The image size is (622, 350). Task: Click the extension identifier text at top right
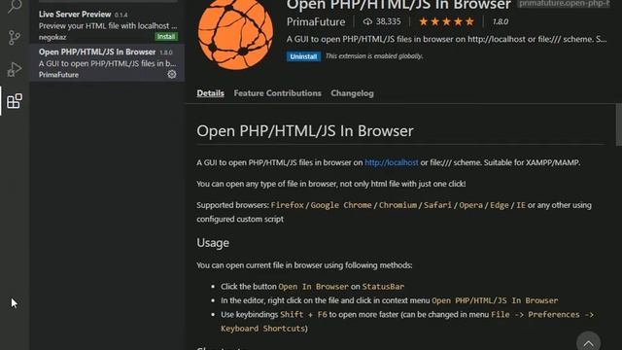[564, 4]
